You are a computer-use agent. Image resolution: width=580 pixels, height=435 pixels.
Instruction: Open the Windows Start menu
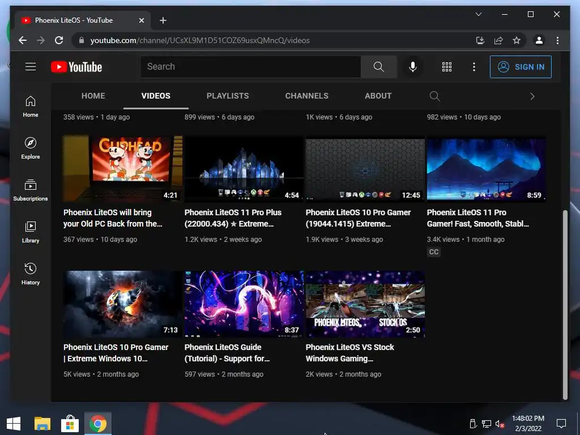14,424
